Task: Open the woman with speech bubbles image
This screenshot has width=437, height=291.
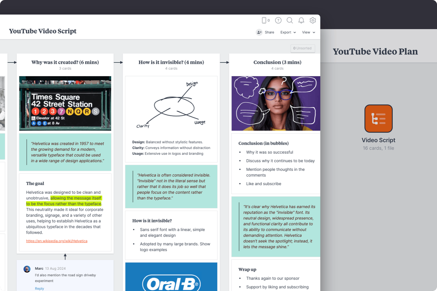Action: tap(276, 103)
